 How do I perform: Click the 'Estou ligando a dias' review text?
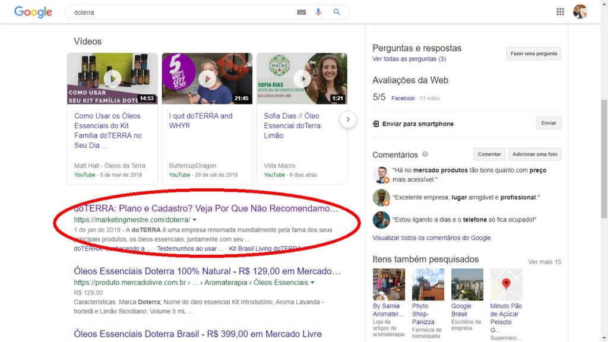coord(464,220)
